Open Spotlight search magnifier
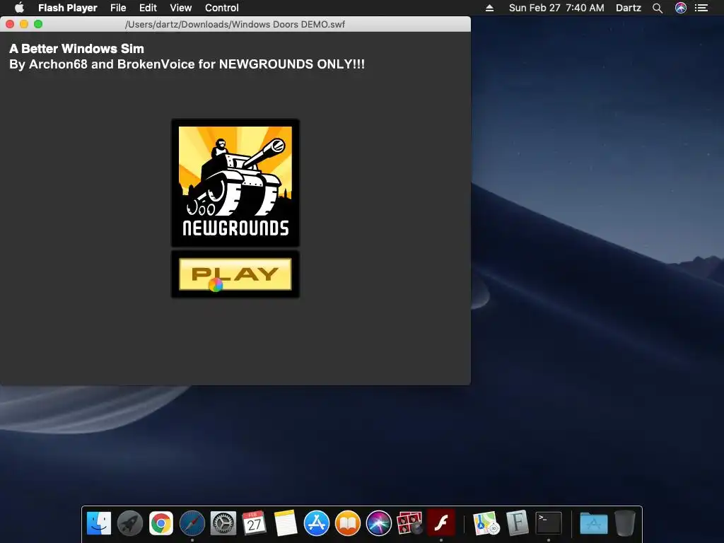 pos(658,8)
